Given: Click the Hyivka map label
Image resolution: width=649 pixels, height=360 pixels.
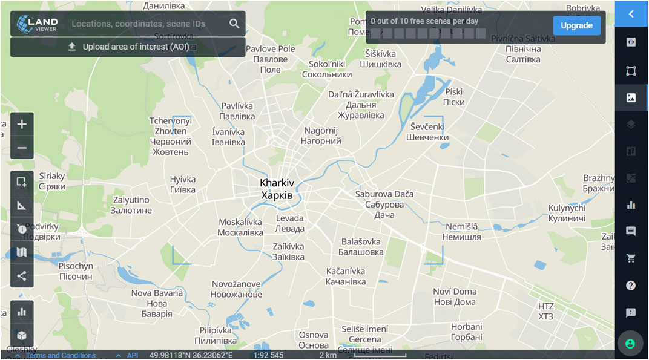Looking at the screenshot, I should point(183,185).
